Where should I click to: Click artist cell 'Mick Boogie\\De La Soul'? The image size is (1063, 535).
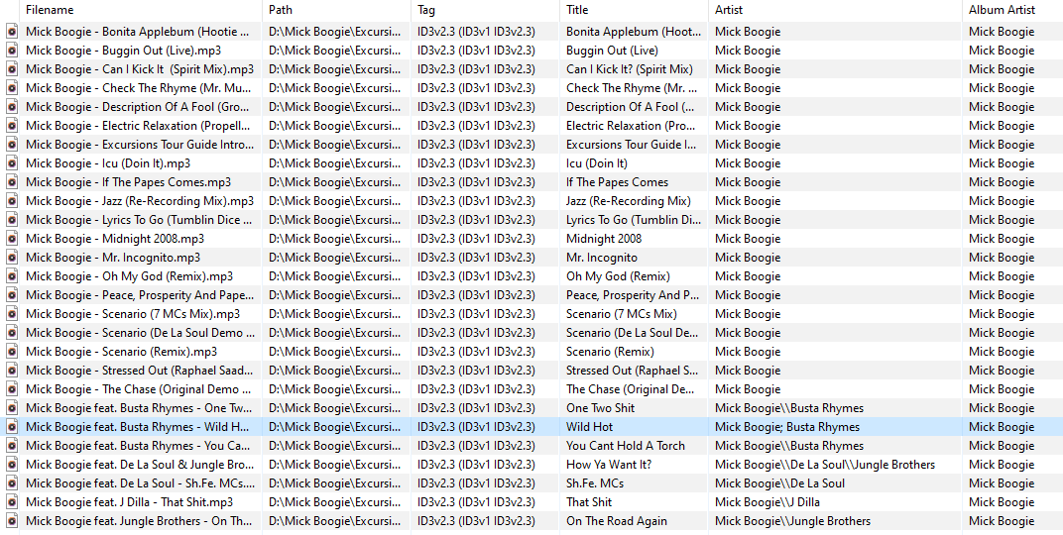pos(779,482)
